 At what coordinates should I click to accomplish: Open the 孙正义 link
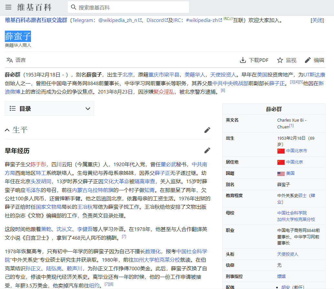tap(33, 268)
